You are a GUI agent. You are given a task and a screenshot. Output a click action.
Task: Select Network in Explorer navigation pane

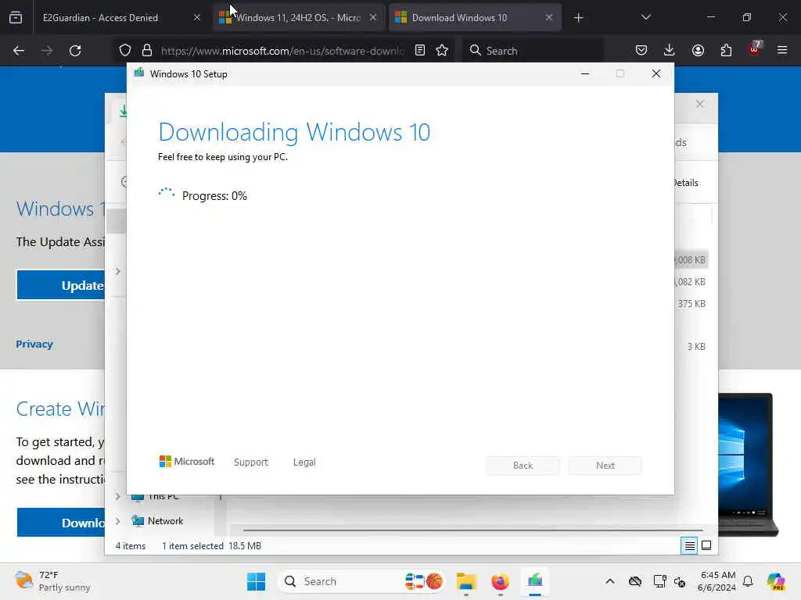[x=165, y=521]
